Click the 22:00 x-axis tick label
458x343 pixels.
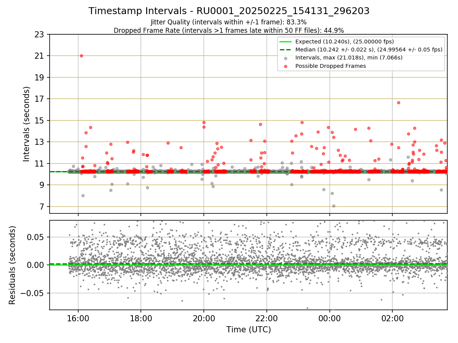click(x=267, y=318)
